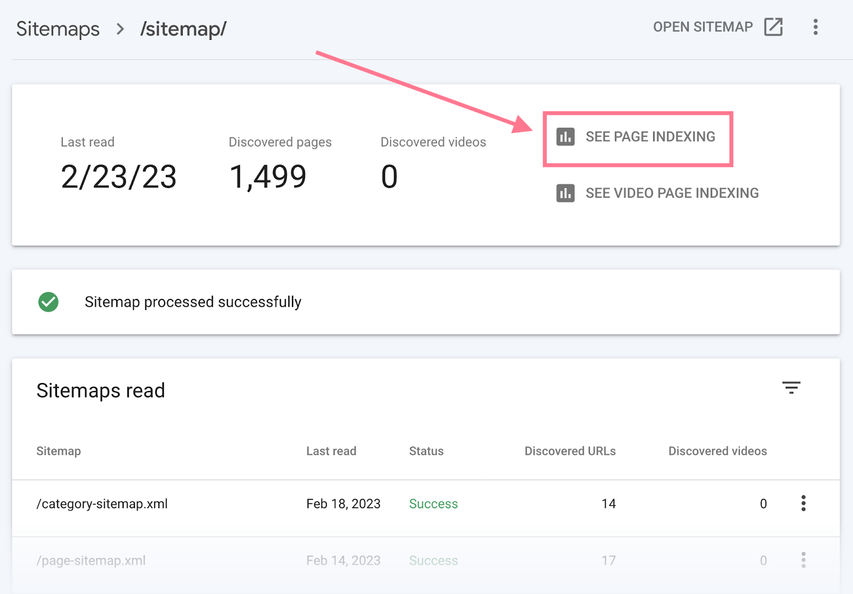This screenshot has height=594, width=853.
Task: Open the three-dot menu for /category-sitemap.xml
Action: (x=803, y=503)
